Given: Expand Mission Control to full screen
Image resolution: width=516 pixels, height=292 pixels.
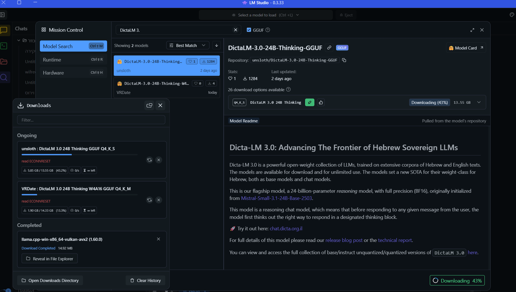Looking at the screenshot, I should tap(472, 30).
